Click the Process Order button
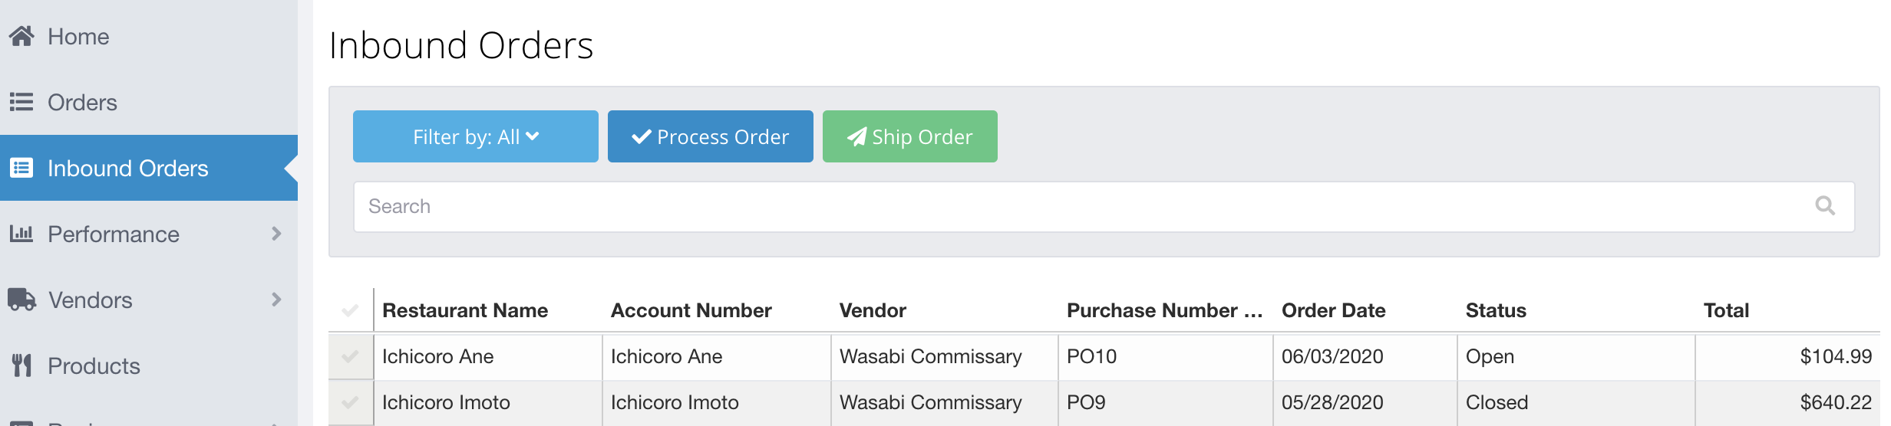The image size is (1891, 426). coord(711,136)
